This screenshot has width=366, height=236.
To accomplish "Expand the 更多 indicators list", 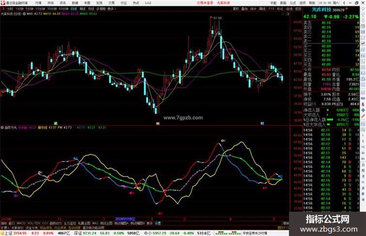I will click(x=149, y=223).
